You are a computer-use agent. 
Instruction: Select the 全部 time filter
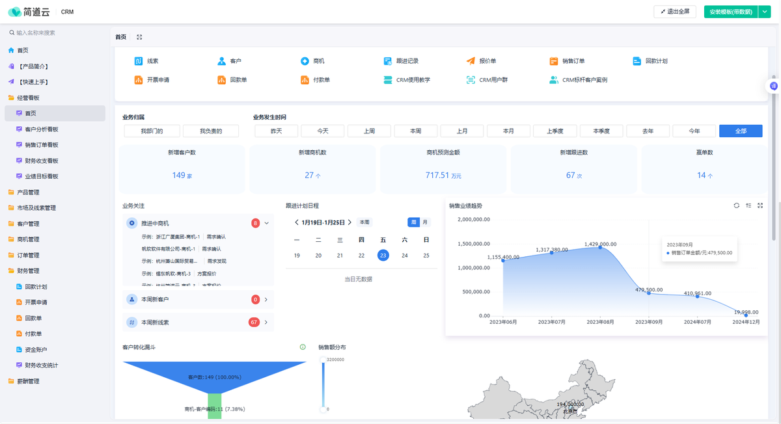pyautogui.click(x=741, y=131)
